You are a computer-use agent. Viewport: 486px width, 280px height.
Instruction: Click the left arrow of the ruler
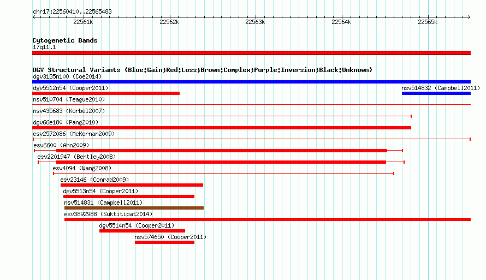pyautogui.click(x=34, y=17)
